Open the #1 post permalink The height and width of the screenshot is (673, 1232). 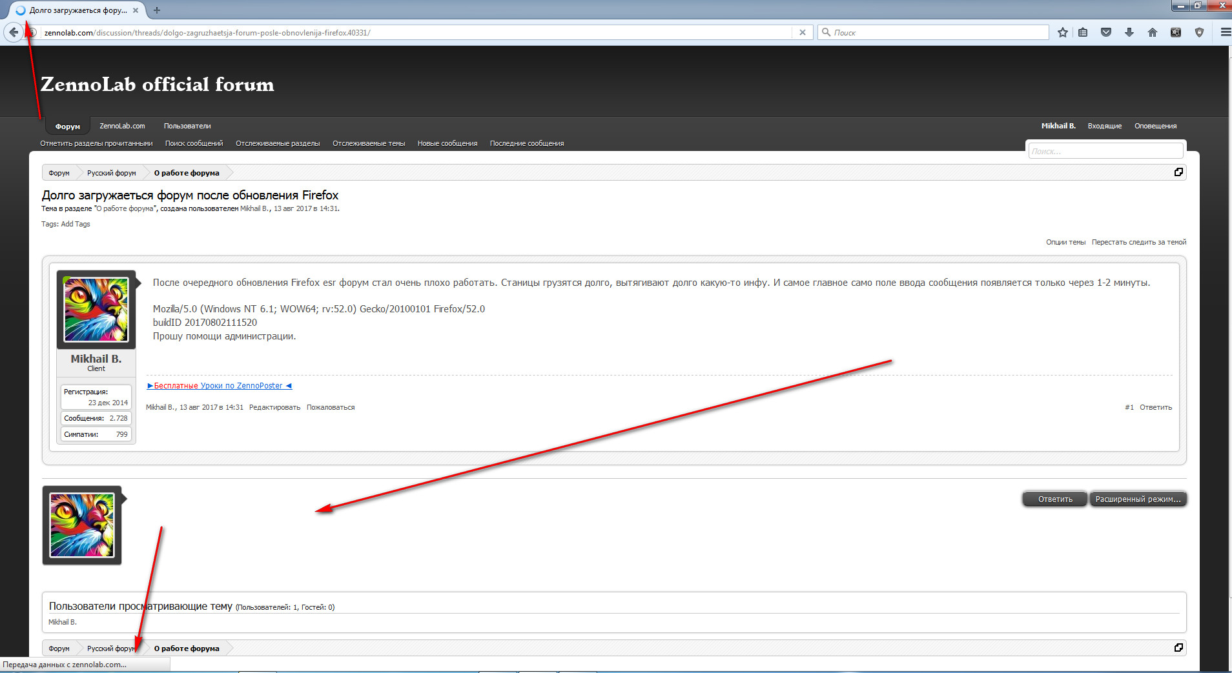point(1129,407)
